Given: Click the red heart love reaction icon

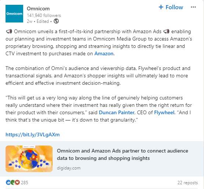Looking at the screenshot, I should 17,182.
